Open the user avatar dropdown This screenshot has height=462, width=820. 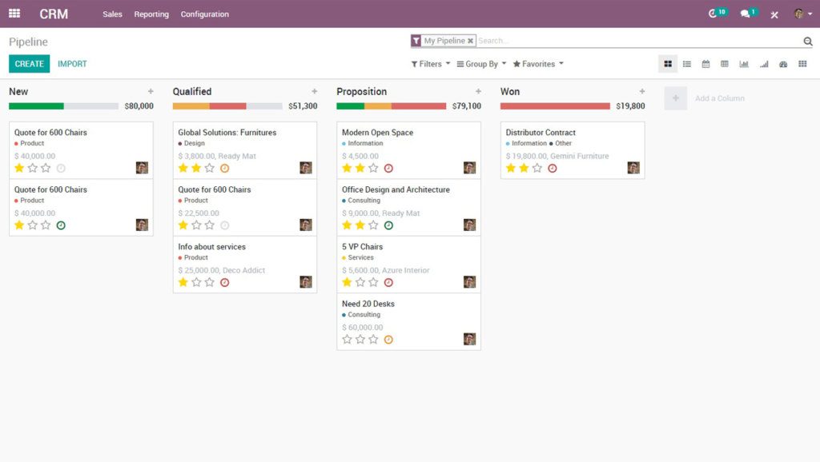[797, 13]
